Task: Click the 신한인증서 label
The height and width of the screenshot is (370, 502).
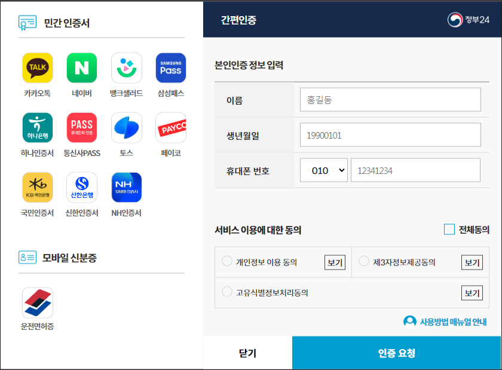Action: 82,213
